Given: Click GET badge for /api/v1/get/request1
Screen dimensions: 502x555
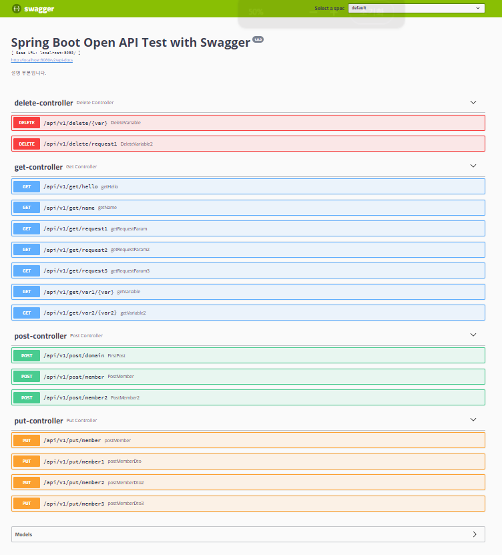Looking at the screenshot, I should [27, 228].
